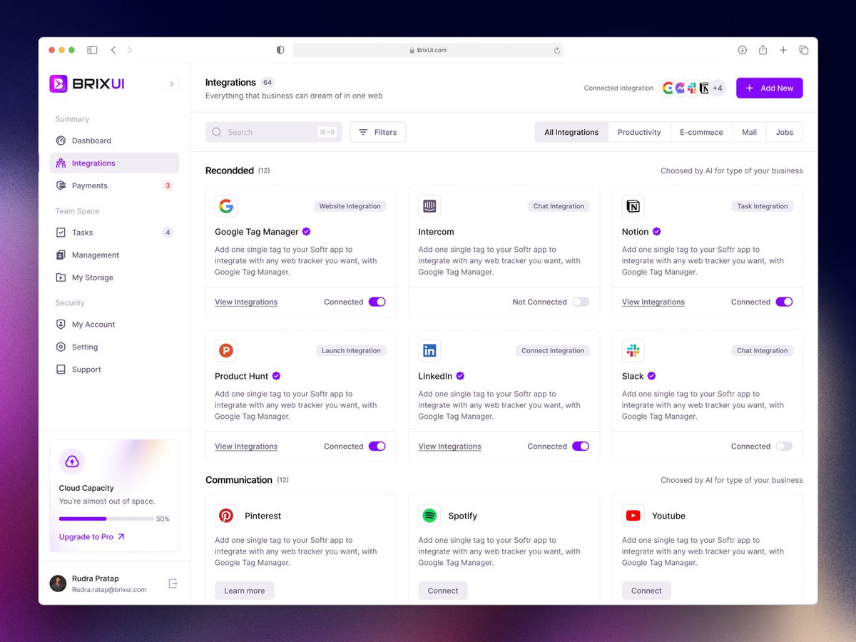Viewport: 856px width, 642px height.
Task: Click the Slack logo icon
Action: [x=633, y=350]
